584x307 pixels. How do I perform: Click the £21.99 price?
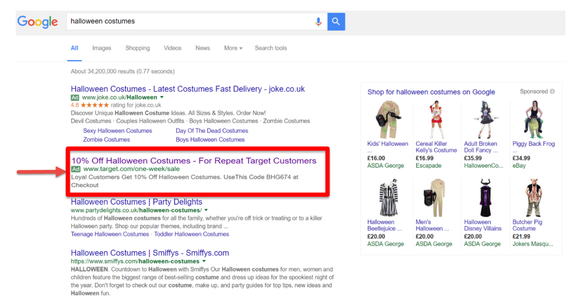click(x=521, y=237)
